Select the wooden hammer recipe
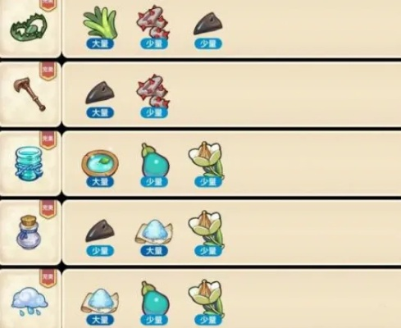 point(30,94)
